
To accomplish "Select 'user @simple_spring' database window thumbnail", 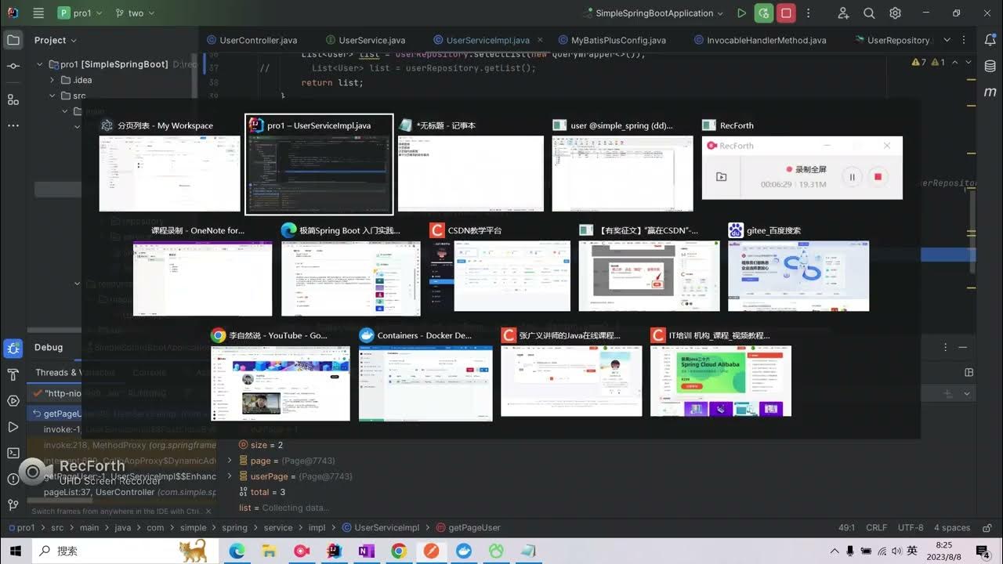I will pos(622,165).
